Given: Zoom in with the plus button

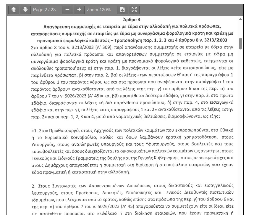Looking at the screenshot, I should point(79,10).
